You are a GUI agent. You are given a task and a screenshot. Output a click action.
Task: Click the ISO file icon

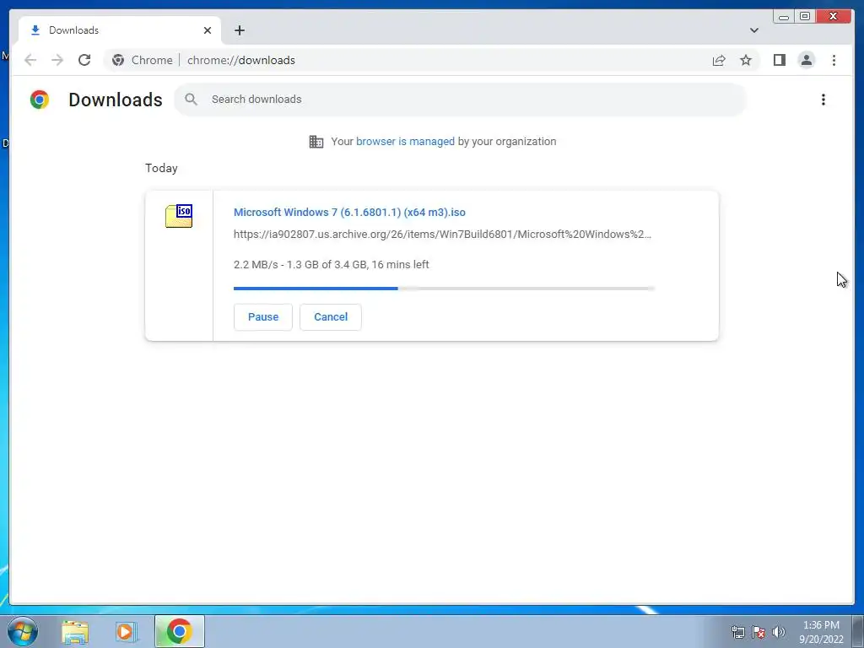[x=179, y=216]
